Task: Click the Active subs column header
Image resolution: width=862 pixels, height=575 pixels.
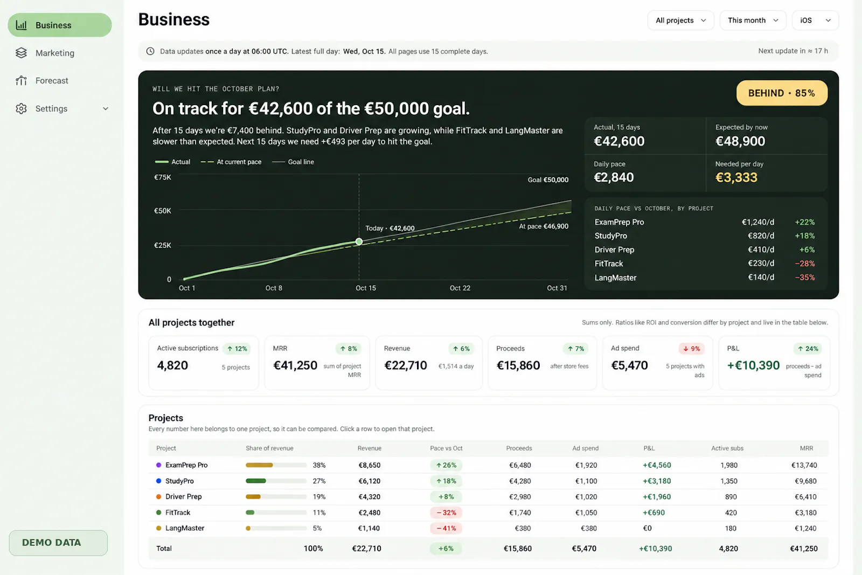Action: [x=727, y=448]
